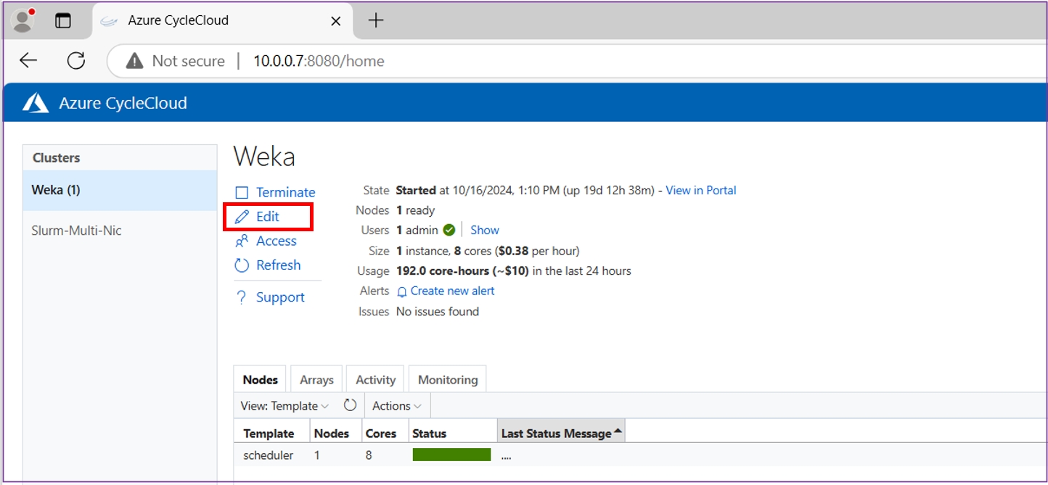1048x485 pixels.
Task: Reload the page with browser refresh button
Action: [x=76, y=61]
